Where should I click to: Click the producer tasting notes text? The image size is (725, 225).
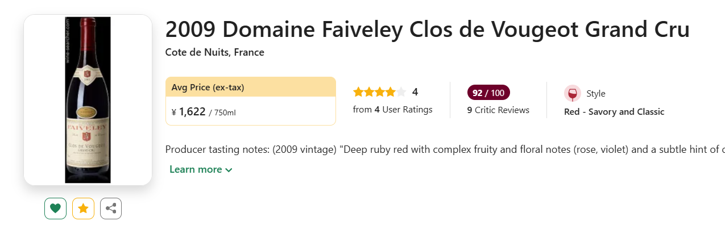(x=445, y=149)
